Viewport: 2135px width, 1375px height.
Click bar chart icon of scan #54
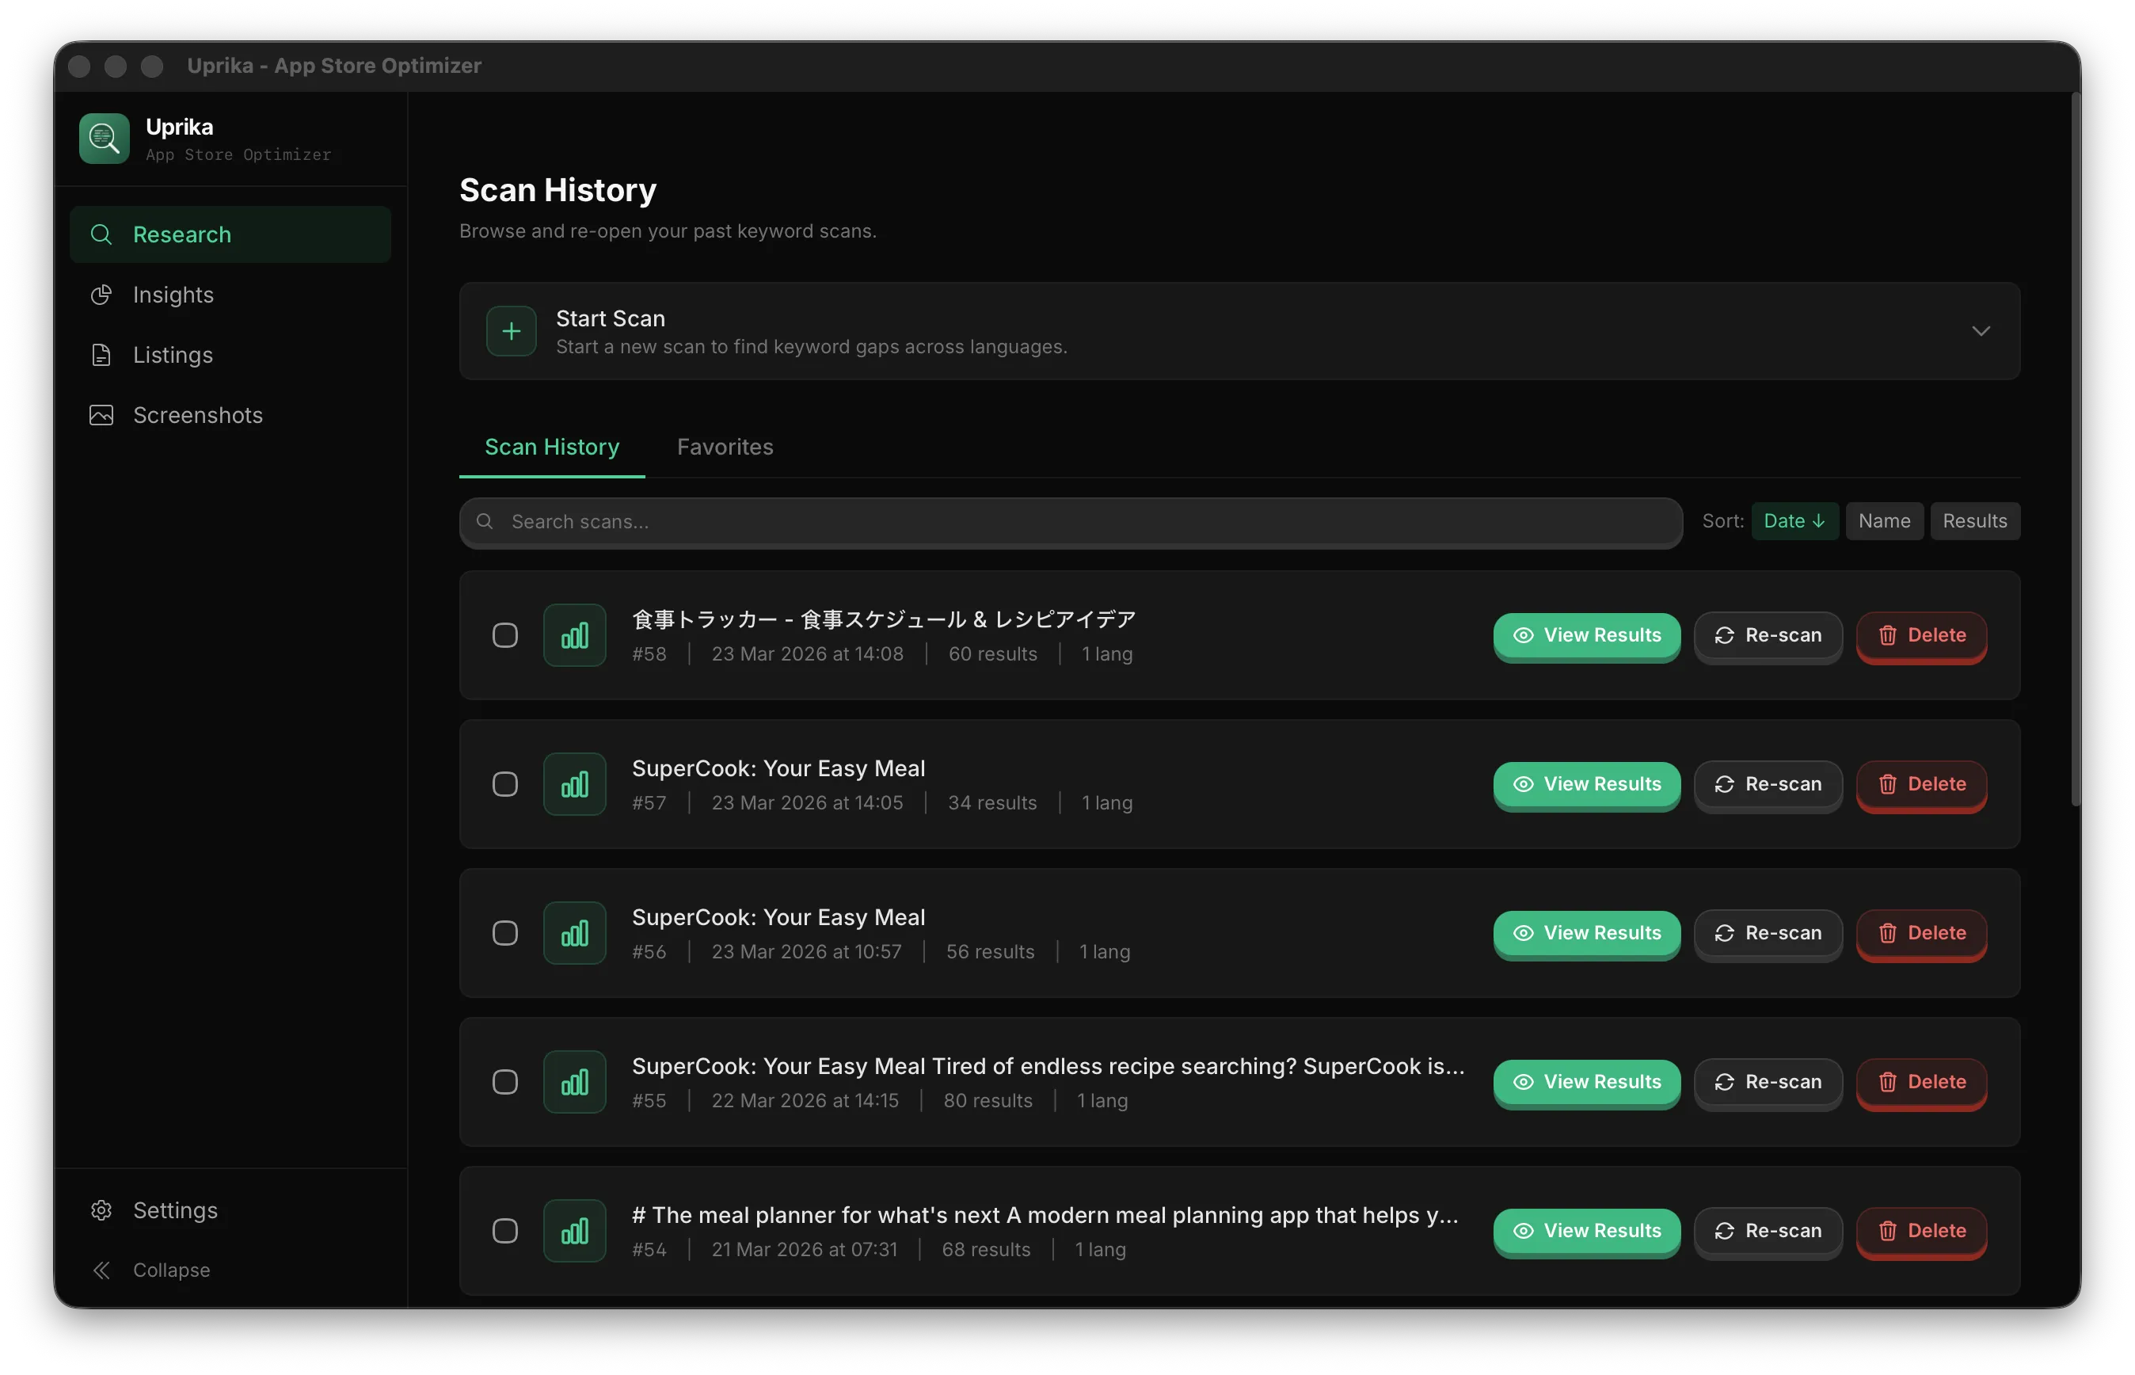(x=575, y=1230)
